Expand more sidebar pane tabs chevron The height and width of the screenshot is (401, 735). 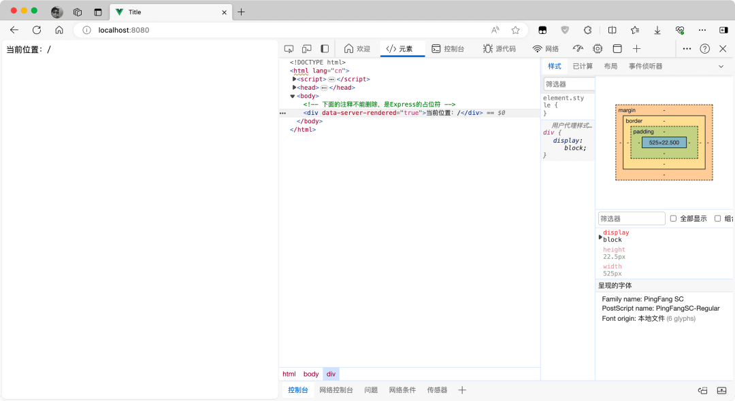[x=721, y=67]
